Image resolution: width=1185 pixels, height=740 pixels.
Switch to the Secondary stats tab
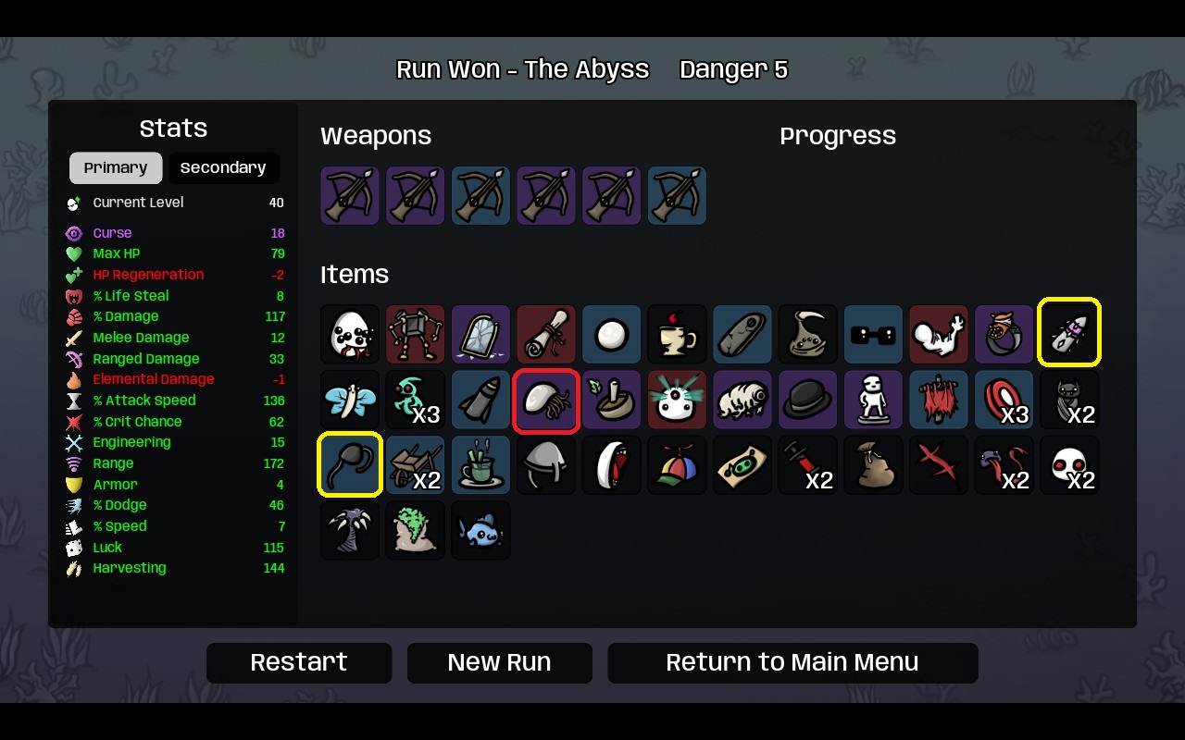point(223,168)
